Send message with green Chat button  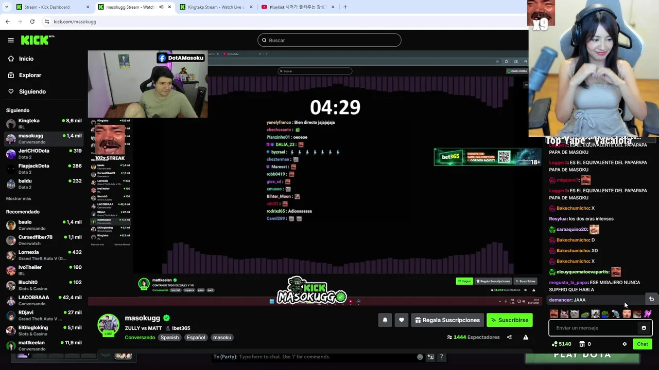click(x=643, y=344)
